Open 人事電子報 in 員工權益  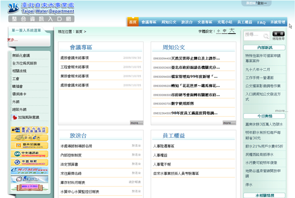pyautogui.click(x=162, y=164)
